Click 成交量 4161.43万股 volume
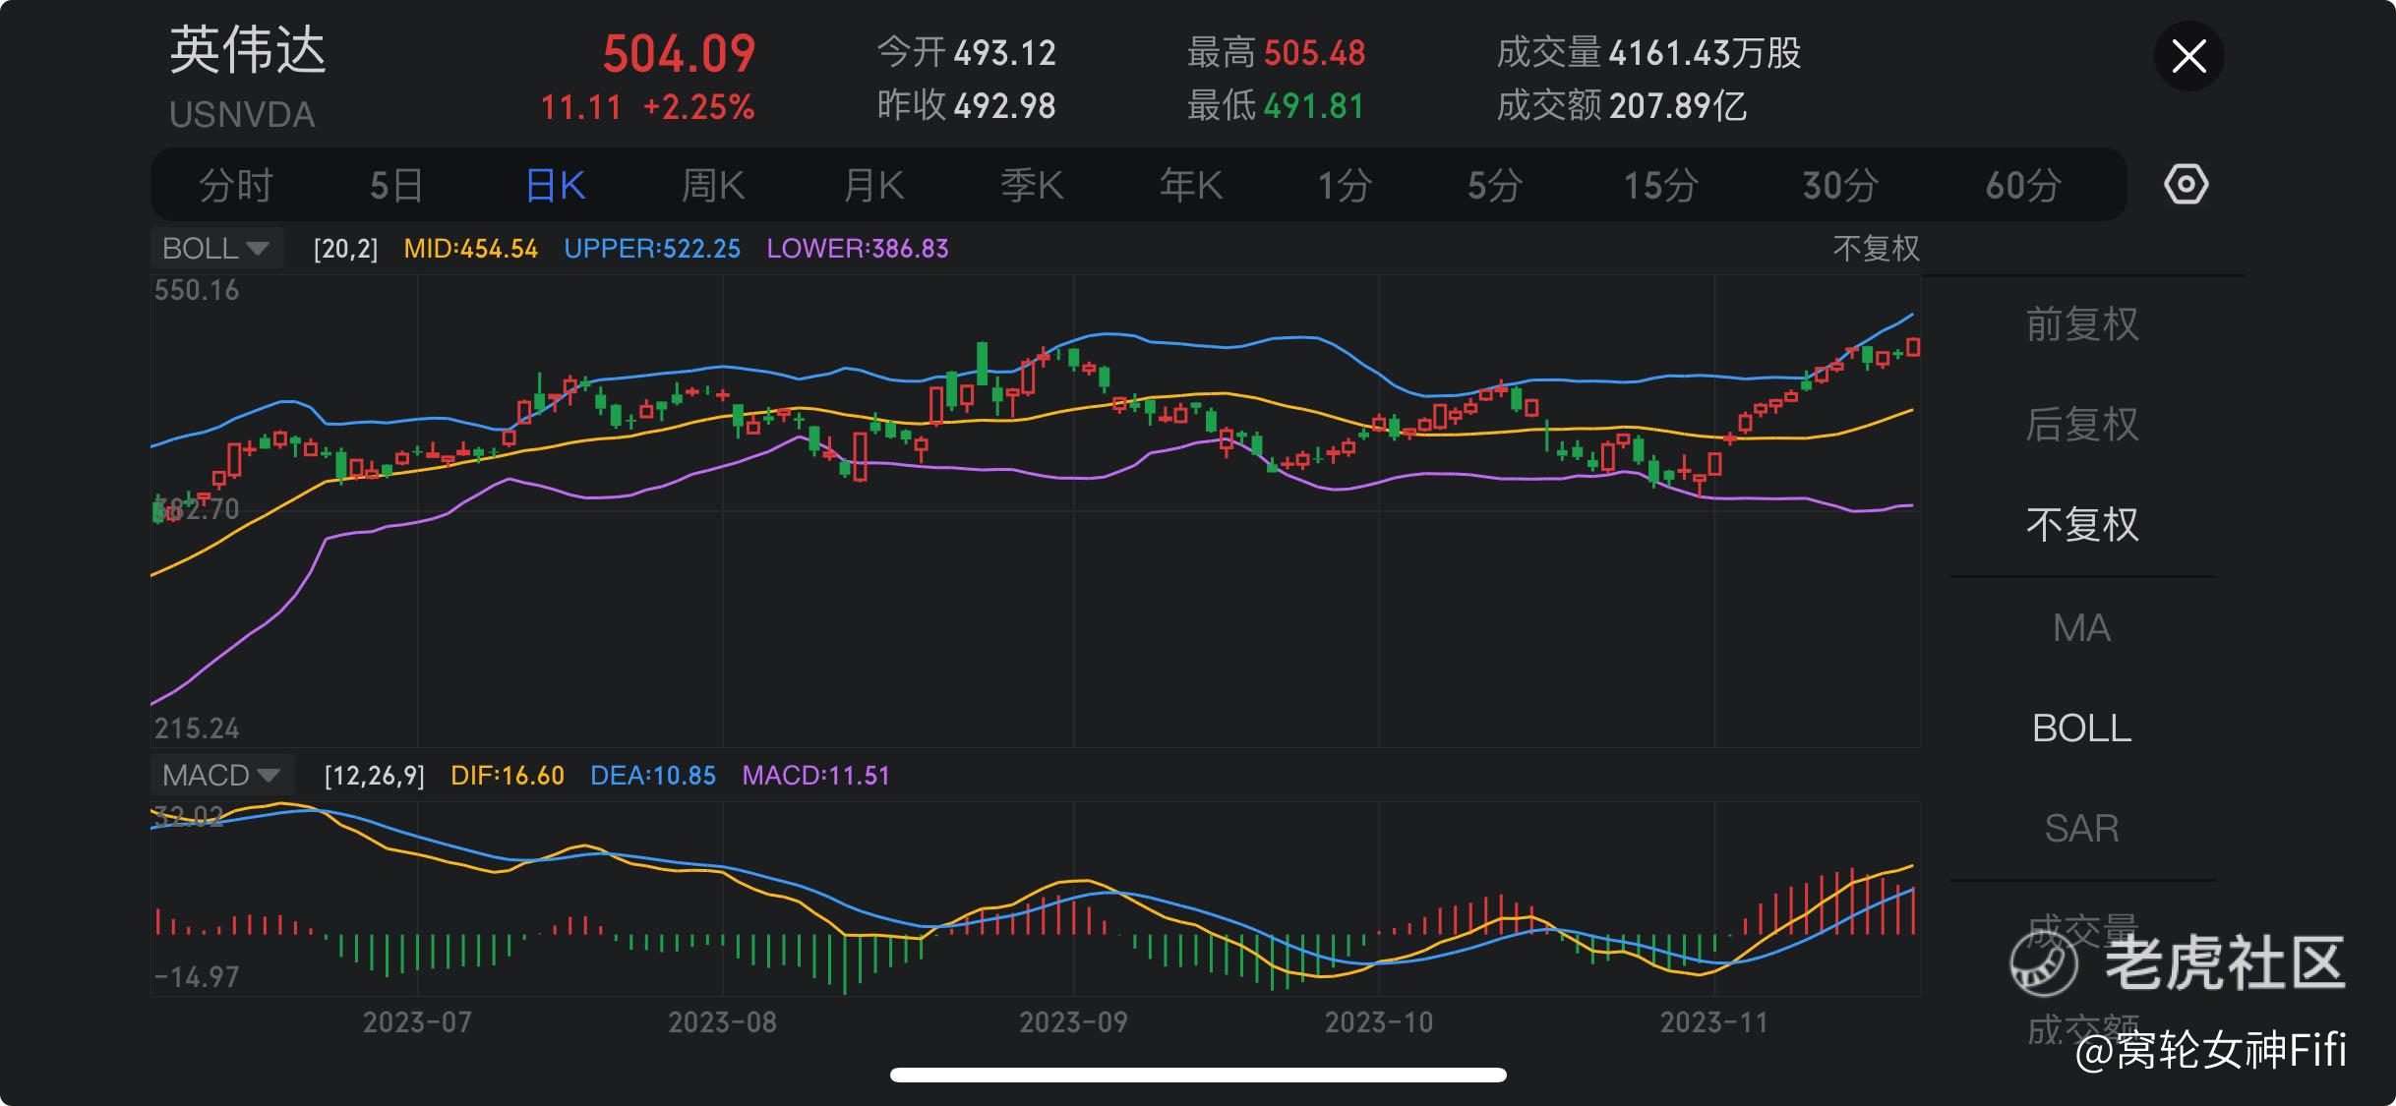2396x1106 pixels. (1648, 52)
